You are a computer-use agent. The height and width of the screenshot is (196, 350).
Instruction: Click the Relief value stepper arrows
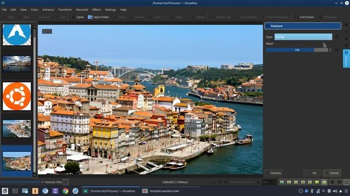coord(330,50)
